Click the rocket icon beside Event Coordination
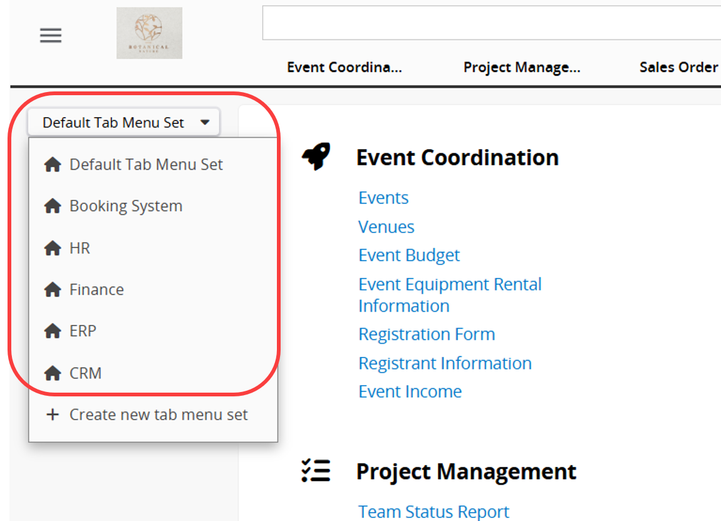Screen dimensions: 721x521 click(x=316, y=157)
